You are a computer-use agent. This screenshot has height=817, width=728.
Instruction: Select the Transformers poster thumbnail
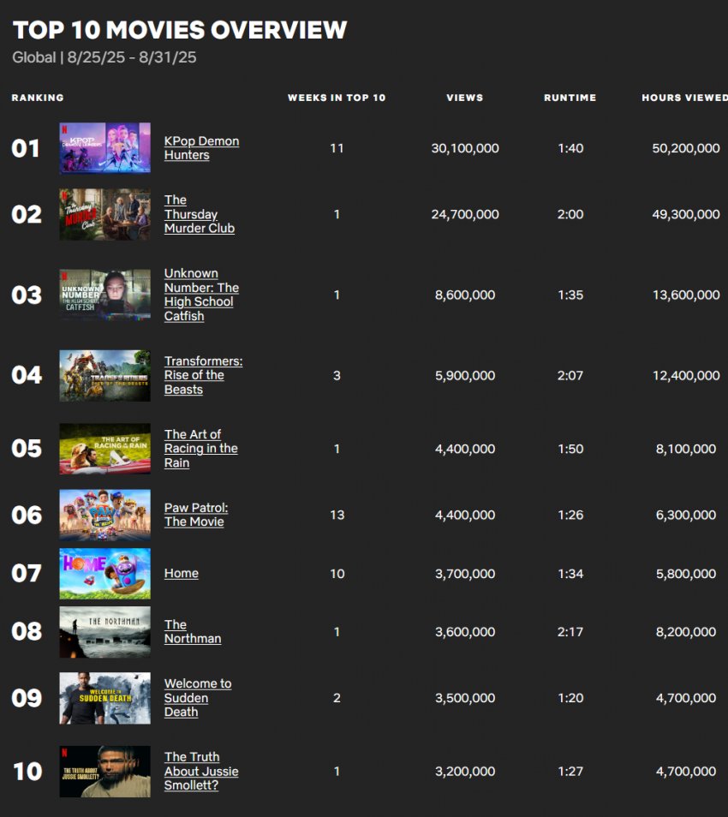[104, 375]
